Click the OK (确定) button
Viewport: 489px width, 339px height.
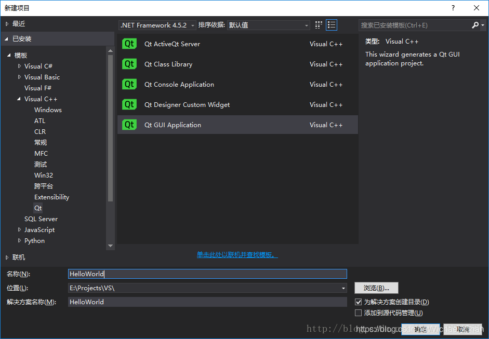[x=420, y=329]
